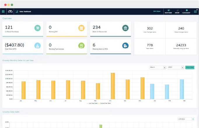Click the Pending Send to POS icon

[125, 45]
